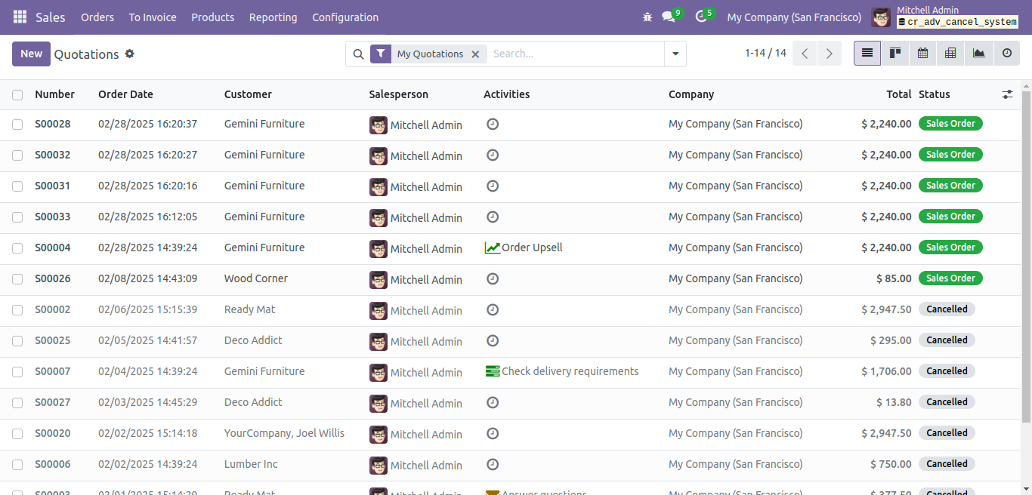Tick the select-all checkbox in header
The width and height of the screenshot is (1032, 495).
[x=17, y=95]
